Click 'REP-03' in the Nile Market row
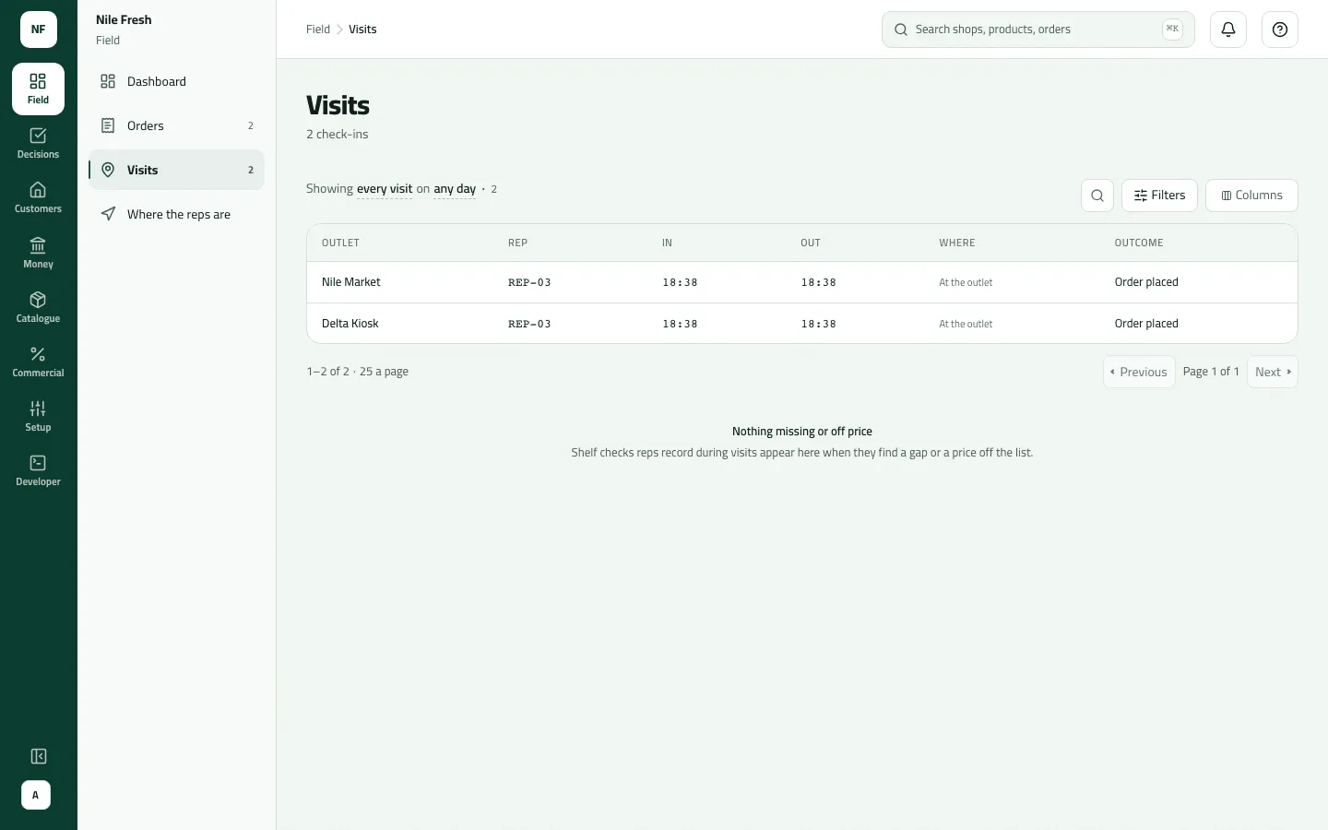This screenshot has width=1328, height=830. click(x=529, y=283)
